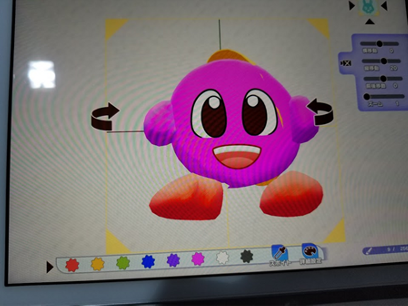Click the right-side triangle beside the rabbit icon
The width and height of the screenshot is (408, 306).
click(x=384, y=6)
